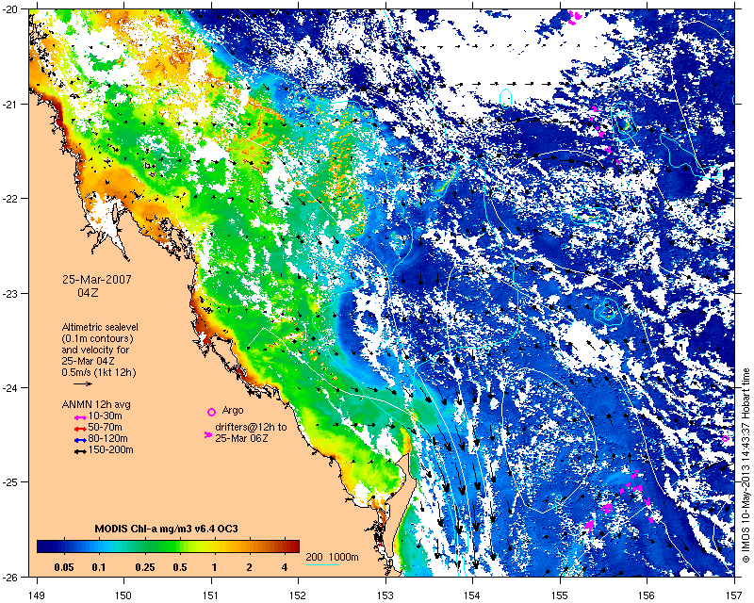
Task: Click the longitude axis label 154
Action: (x=473, y=595)
